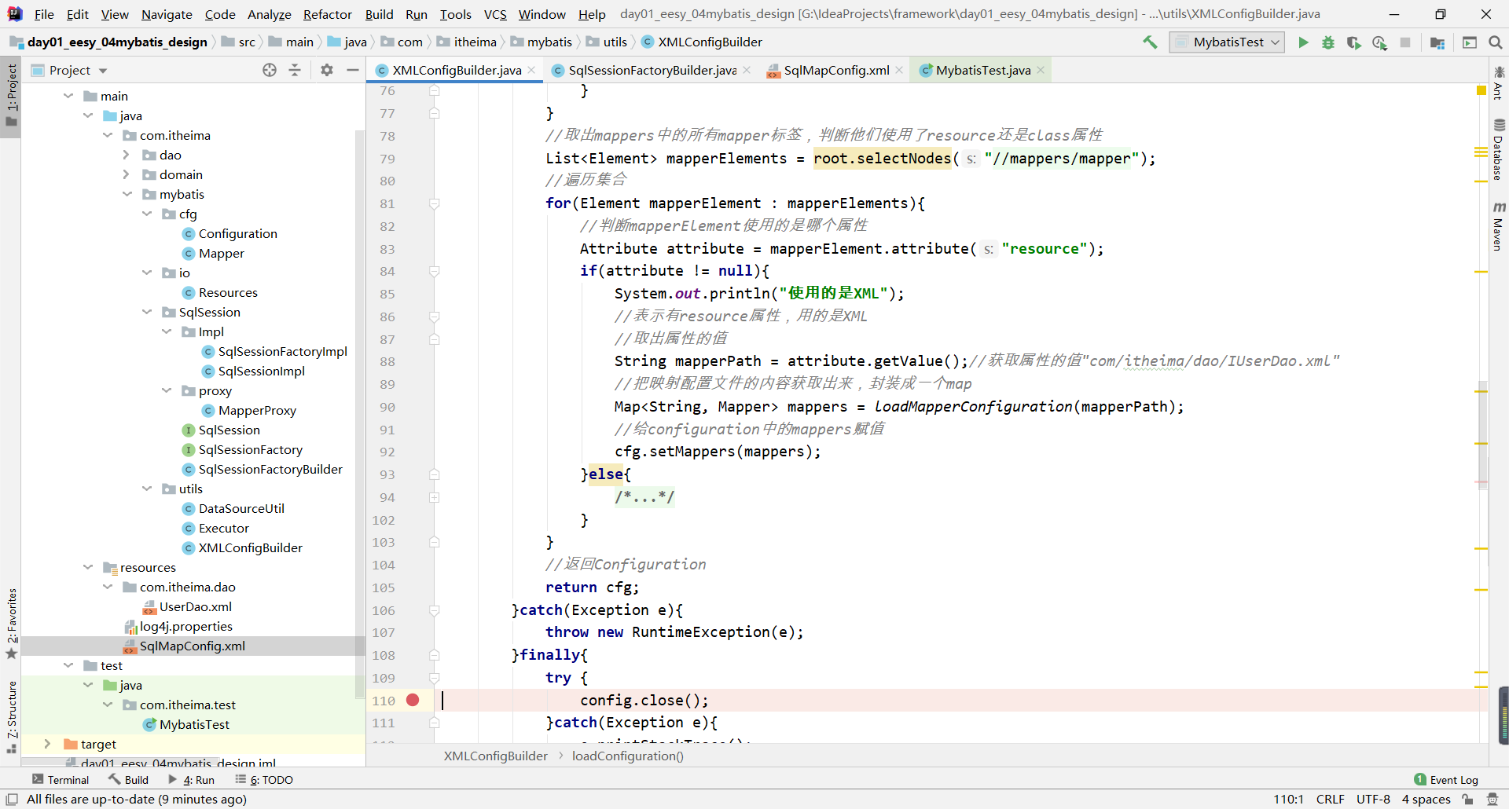Viewport: 1509px width, 809px height.
Task: Switch to SqlMapConfig.xml editor tab
Action: click(x=836, y=70)
